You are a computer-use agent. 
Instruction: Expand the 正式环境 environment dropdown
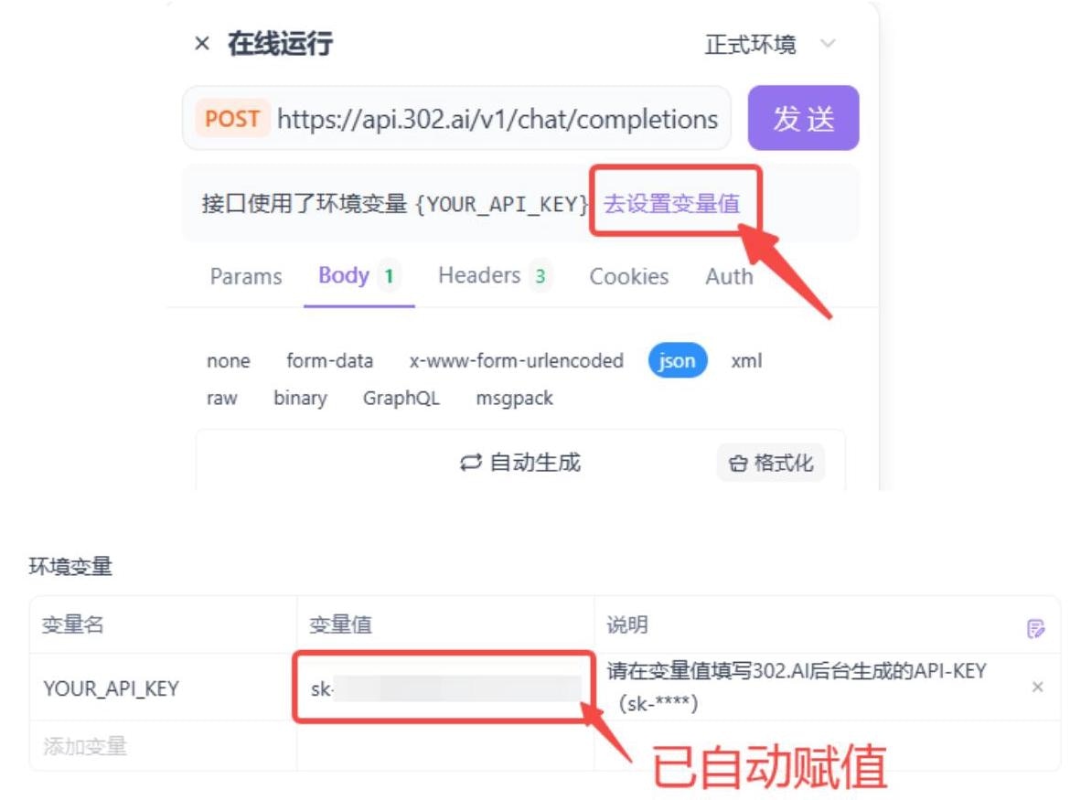point(770,44)
